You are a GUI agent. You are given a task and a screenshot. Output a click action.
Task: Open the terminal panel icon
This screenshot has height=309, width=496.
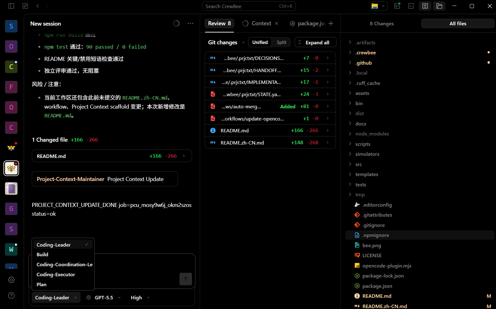(411, 6)
